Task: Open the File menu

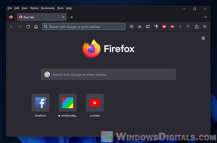Action: [x=10, y=8]
